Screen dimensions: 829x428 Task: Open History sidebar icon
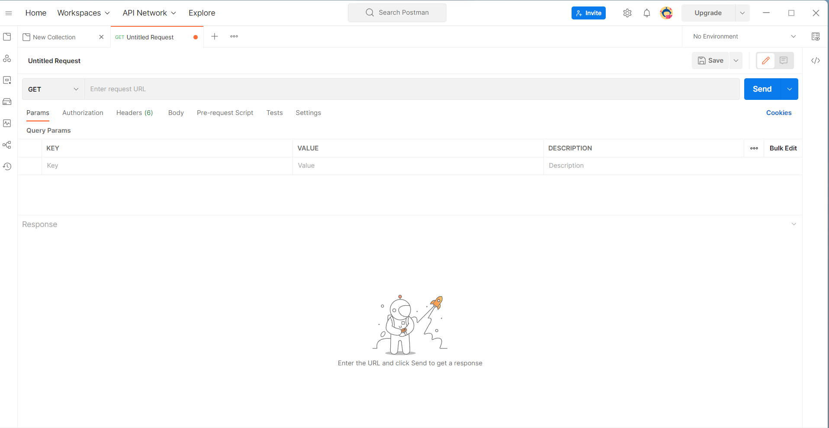pos(7,166)
